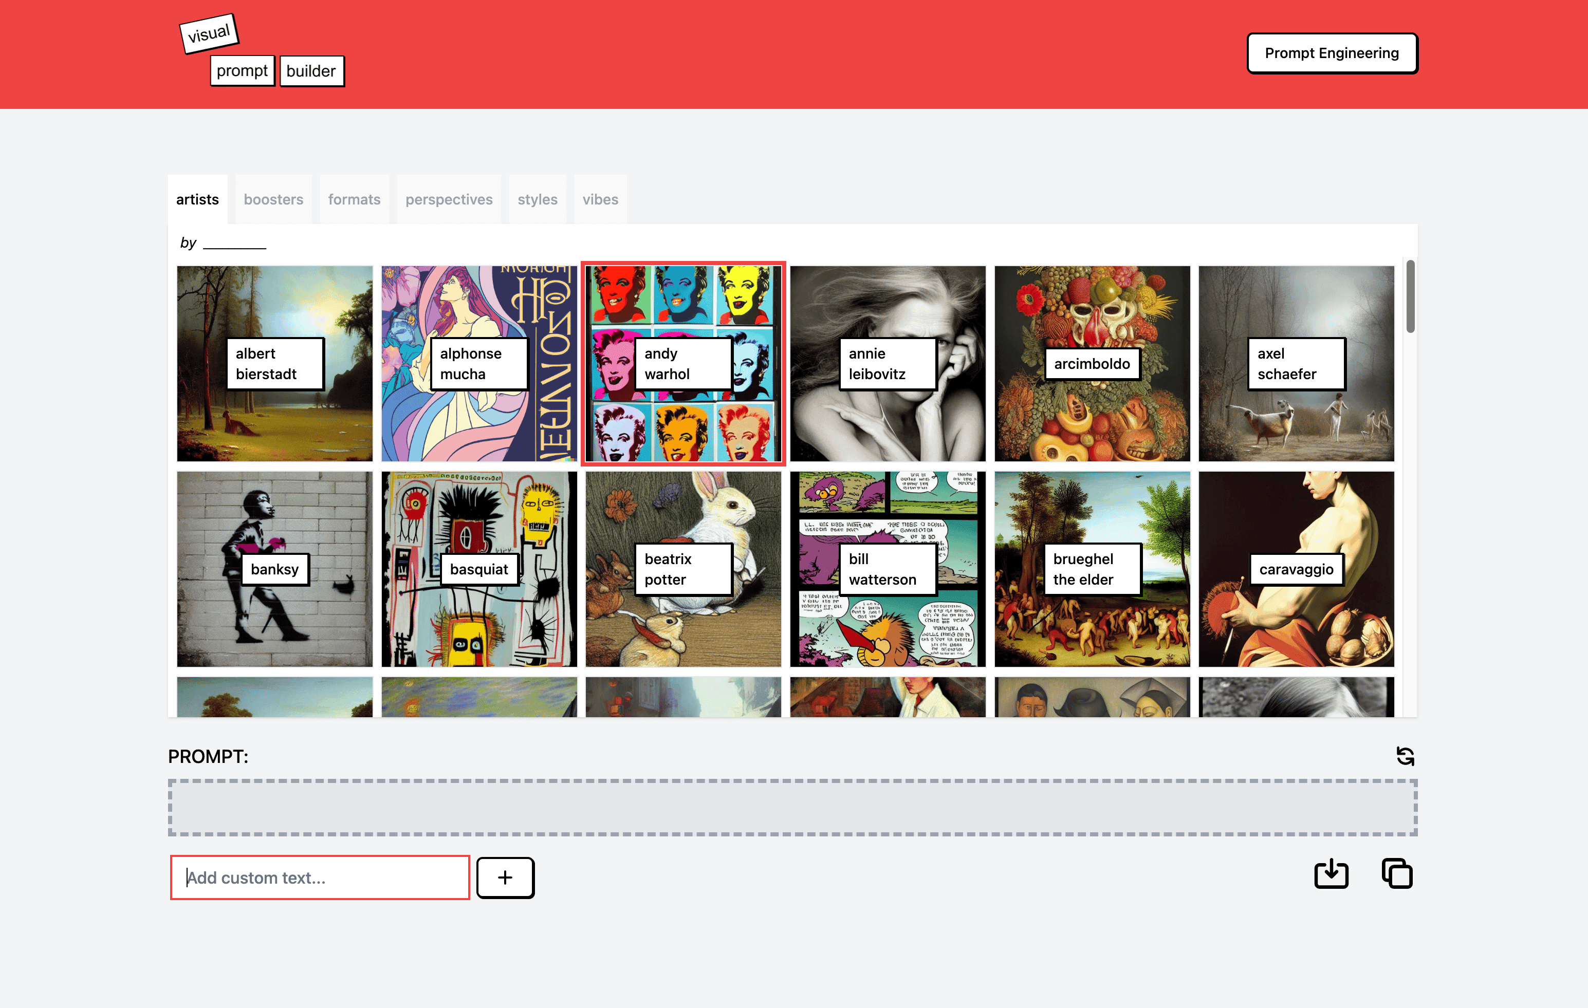Viewport: 1588px width, 1008px height.
Task: Select the Banksy artist tile
Action: pyautogui.click(x=274, y=568)
